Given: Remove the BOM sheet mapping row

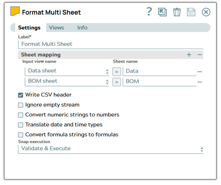Looking at the screenshot, I should (x=200, y=82).
